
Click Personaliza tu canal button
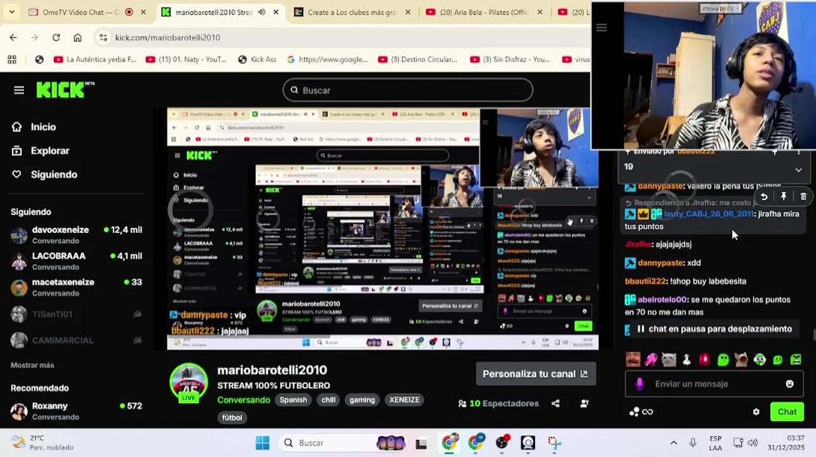536,374
